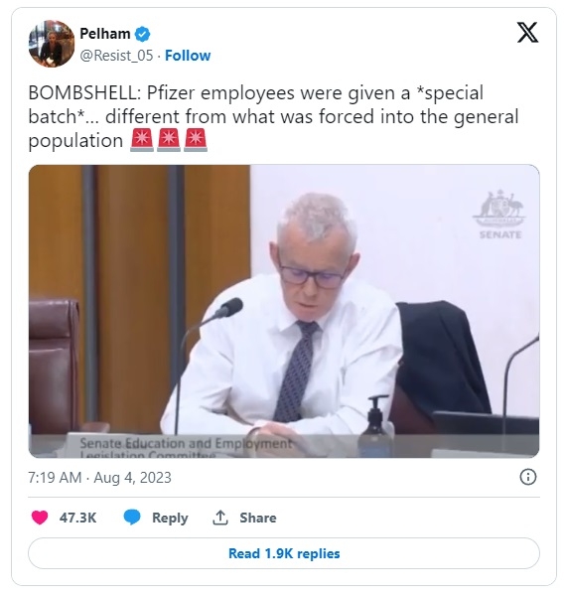Play the Senate committee video
Viewport: 564px width, 596px height.
pos(284,311)
